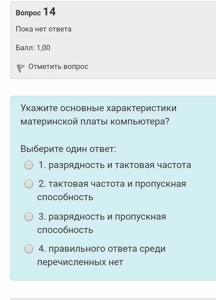Choose radio button for answer 3
This screenshot has width=216, height=300.
click(x=29, y=217)
